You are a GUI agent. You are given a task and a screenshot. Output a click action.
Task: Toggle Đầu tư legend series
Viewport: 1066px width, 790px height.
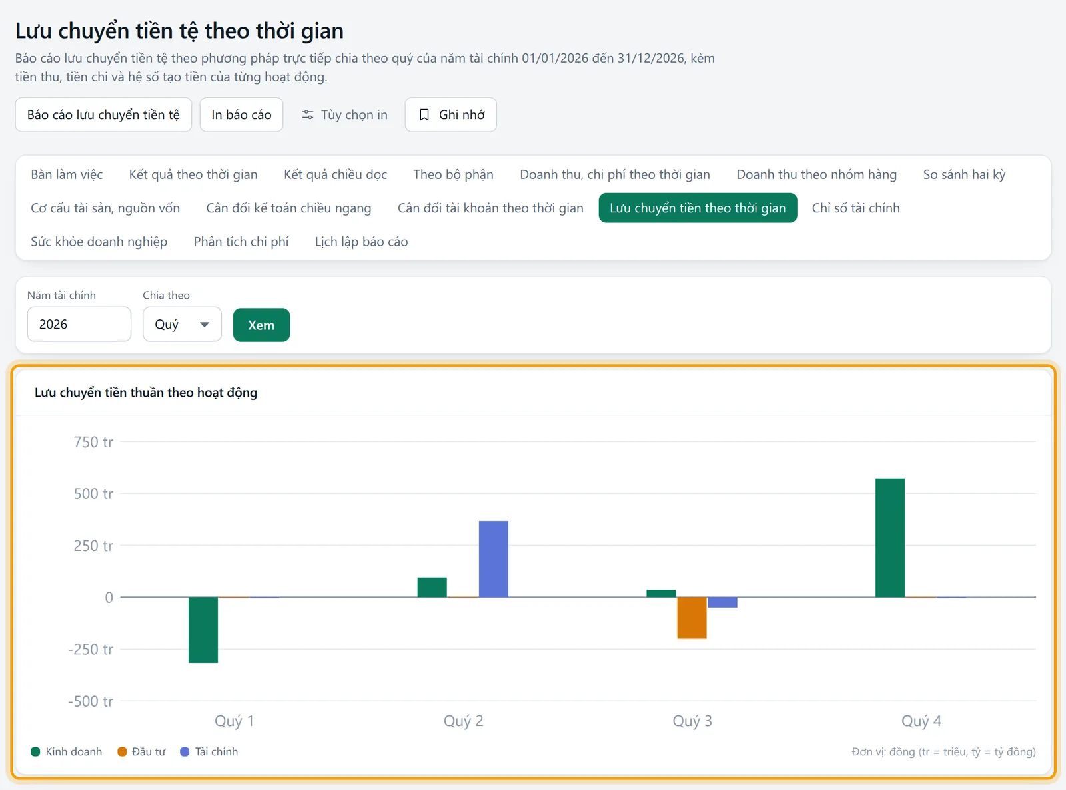pos(141,751)
